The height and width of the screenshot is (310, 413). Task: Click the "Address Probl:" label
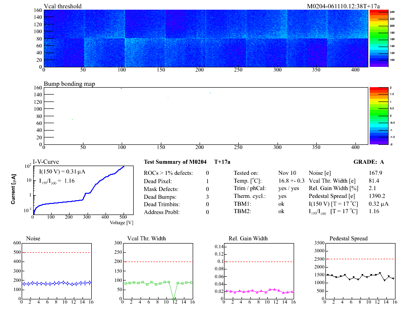[161, 212]
